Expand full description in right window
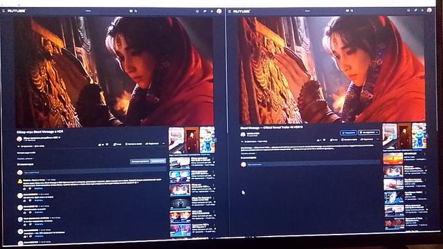 (x=248, y=154)
